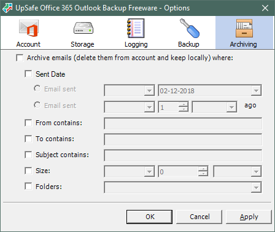Check the Subject contains checkbox

coord(28,155)
